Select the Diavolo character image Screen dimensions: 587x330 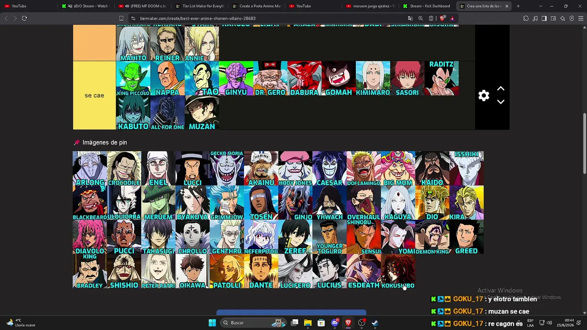[x=90, y=237]
